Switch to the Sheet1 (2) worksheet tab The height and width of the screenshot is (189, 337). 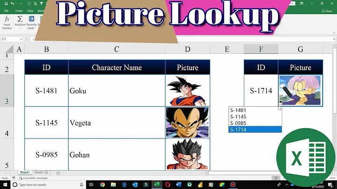41,173
